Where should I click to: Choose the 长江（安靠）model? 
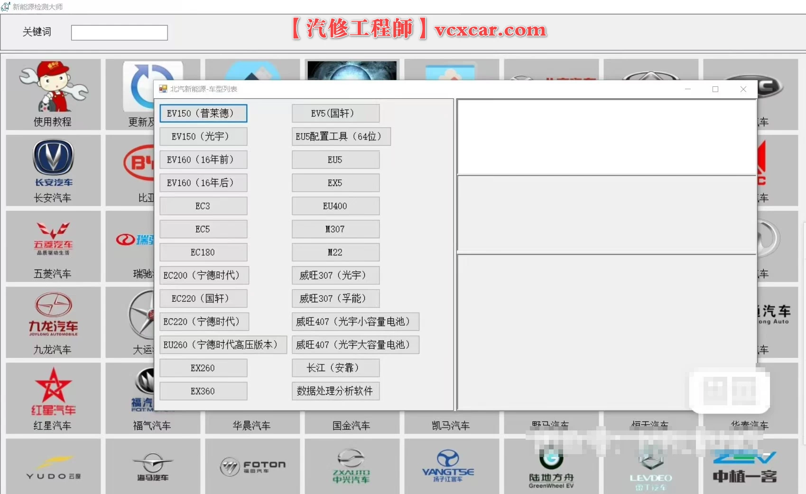335,368
